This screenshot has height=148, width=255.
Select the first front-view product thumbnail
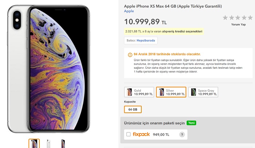(x=34, y=144)
